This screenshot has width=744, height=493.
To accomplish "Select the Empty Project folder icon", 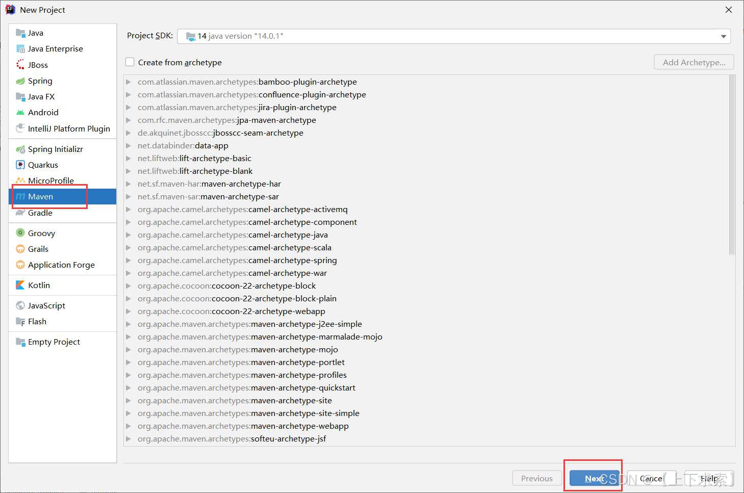I will click(20, 342).
